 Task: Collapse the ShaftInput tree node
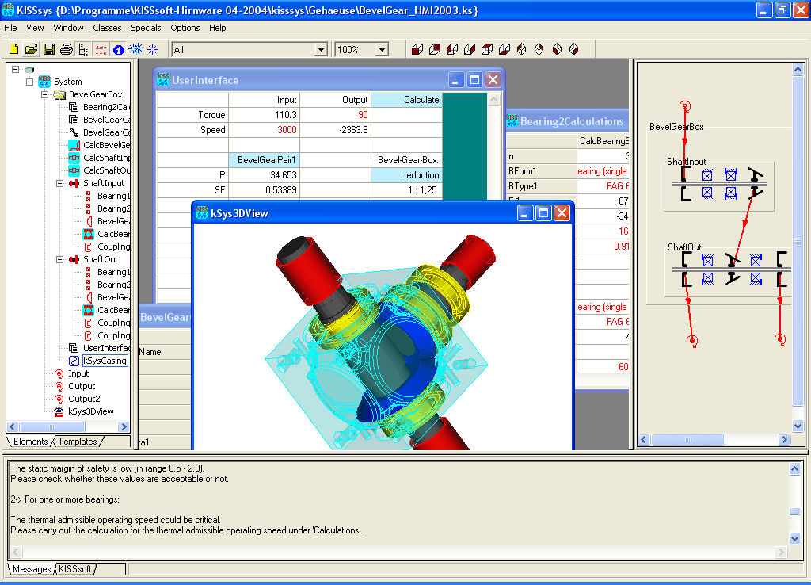[59, 183]
